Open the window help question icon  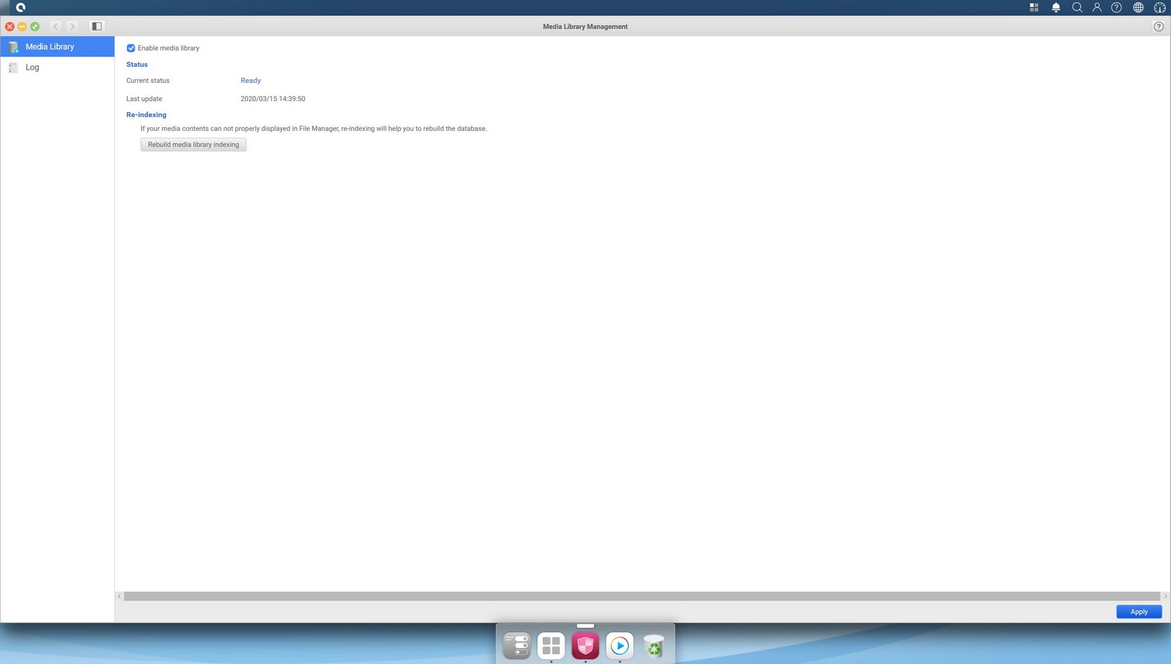click(x=1158, y=26)
